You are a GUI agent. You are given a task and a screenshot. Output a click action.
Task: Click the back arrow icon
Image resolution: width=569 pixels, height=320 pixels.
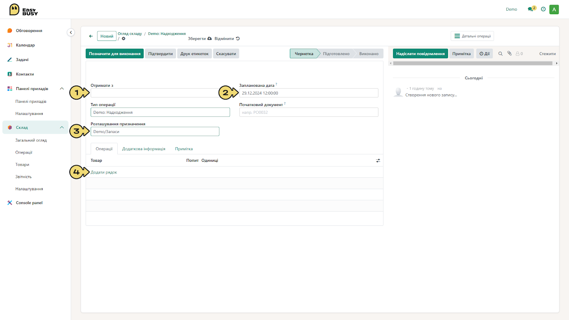coord(91,36)
